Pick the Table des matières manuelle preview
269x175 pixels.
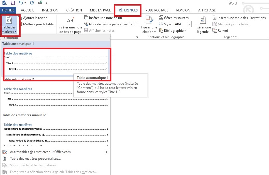(56, 134)
